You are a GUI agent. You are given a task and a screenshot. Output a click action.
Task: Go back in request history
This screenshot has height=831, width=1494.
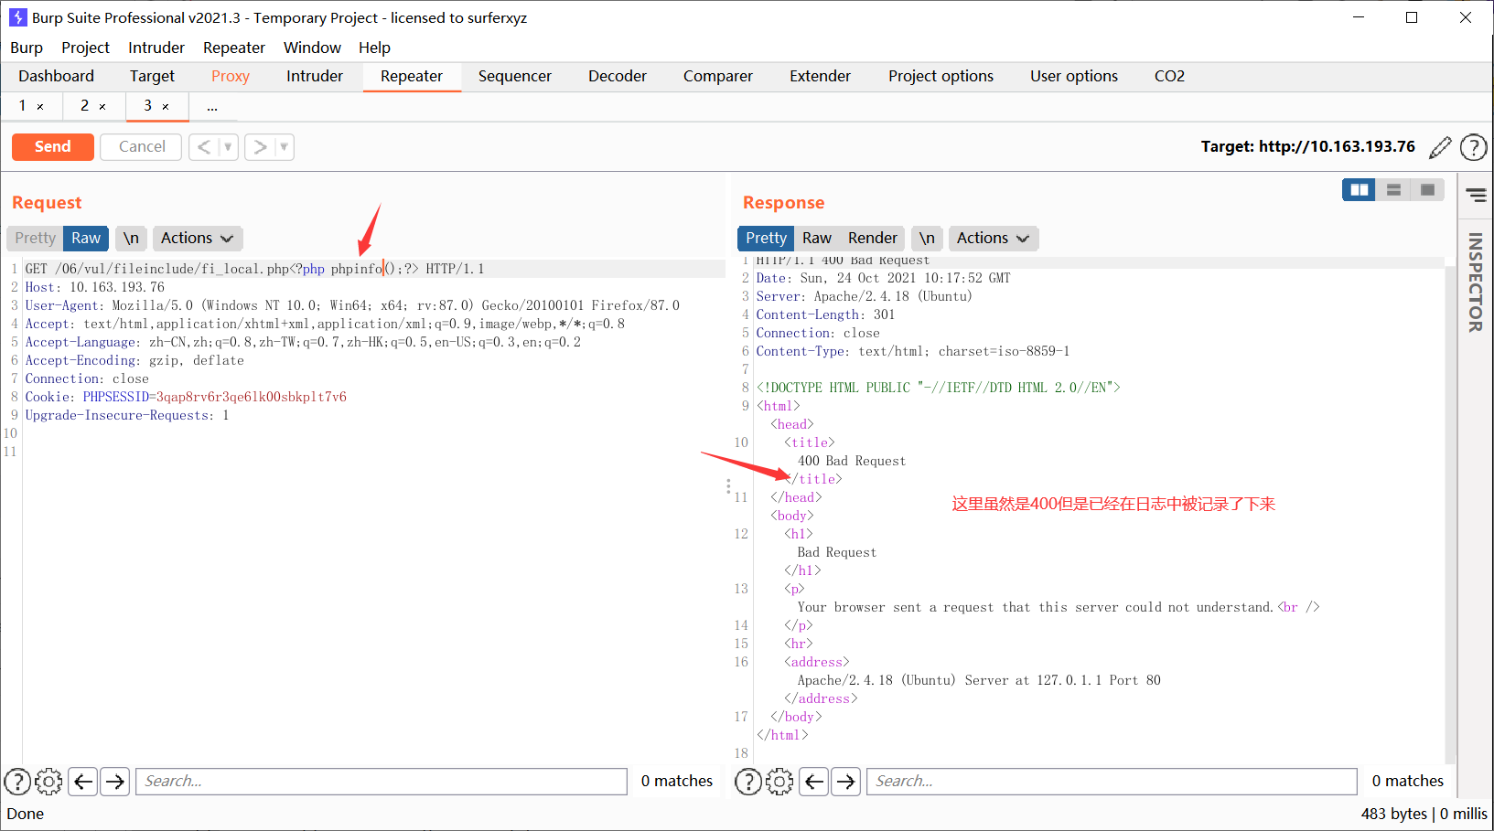coord(204,147)
